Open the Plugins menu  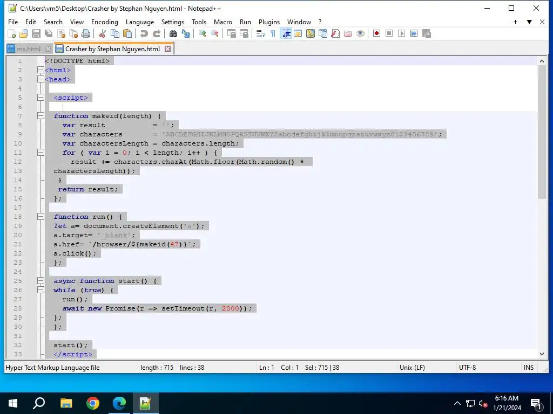[269, 22]
